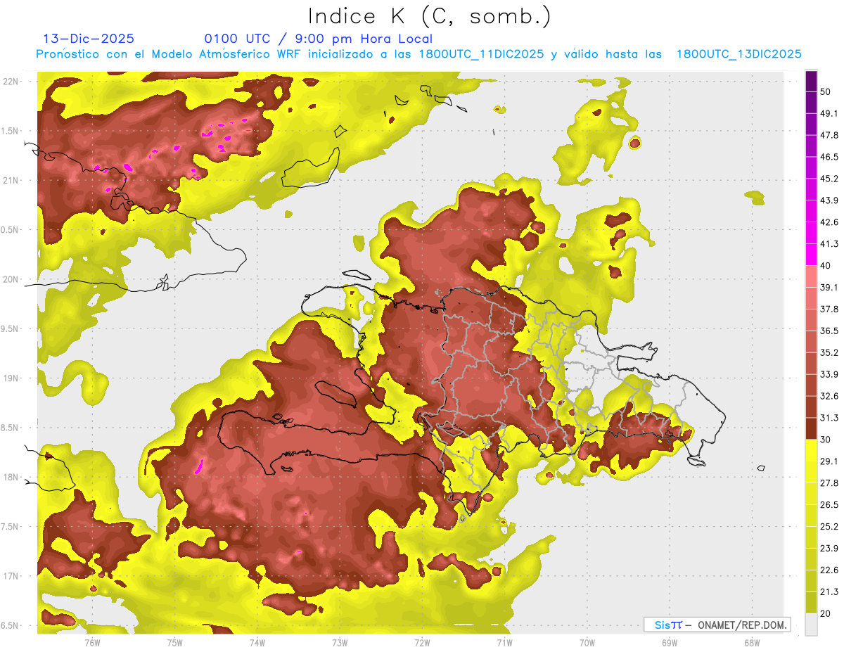
Task: Click the '9.5N' latitude label
Action: coord(10,329)
